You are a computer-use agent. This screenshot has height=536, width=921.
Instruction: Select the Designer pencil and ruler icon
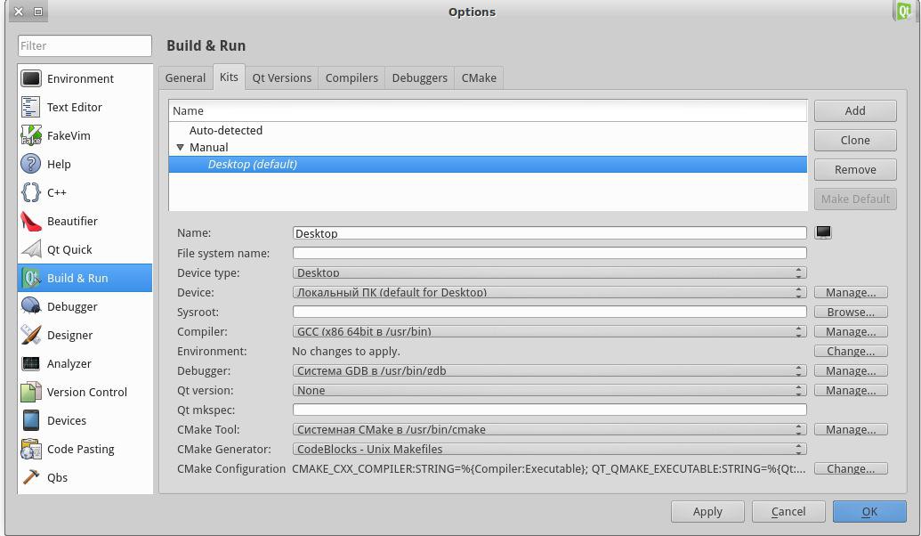30,335
